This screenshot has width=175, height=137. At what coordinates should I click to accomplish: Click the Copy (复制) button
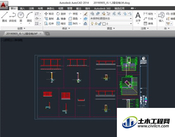49,19
